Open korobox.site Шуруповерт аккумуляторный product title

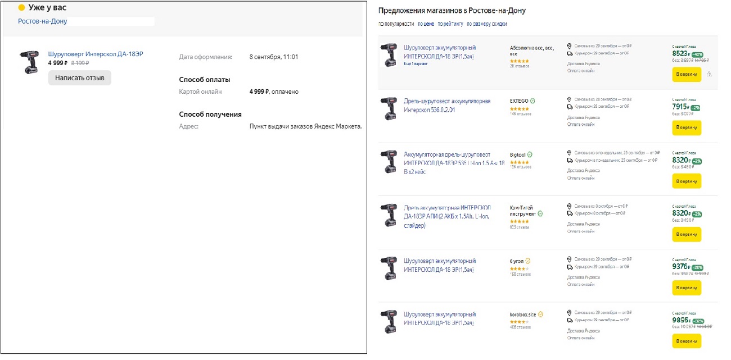(x=440, y=318)
